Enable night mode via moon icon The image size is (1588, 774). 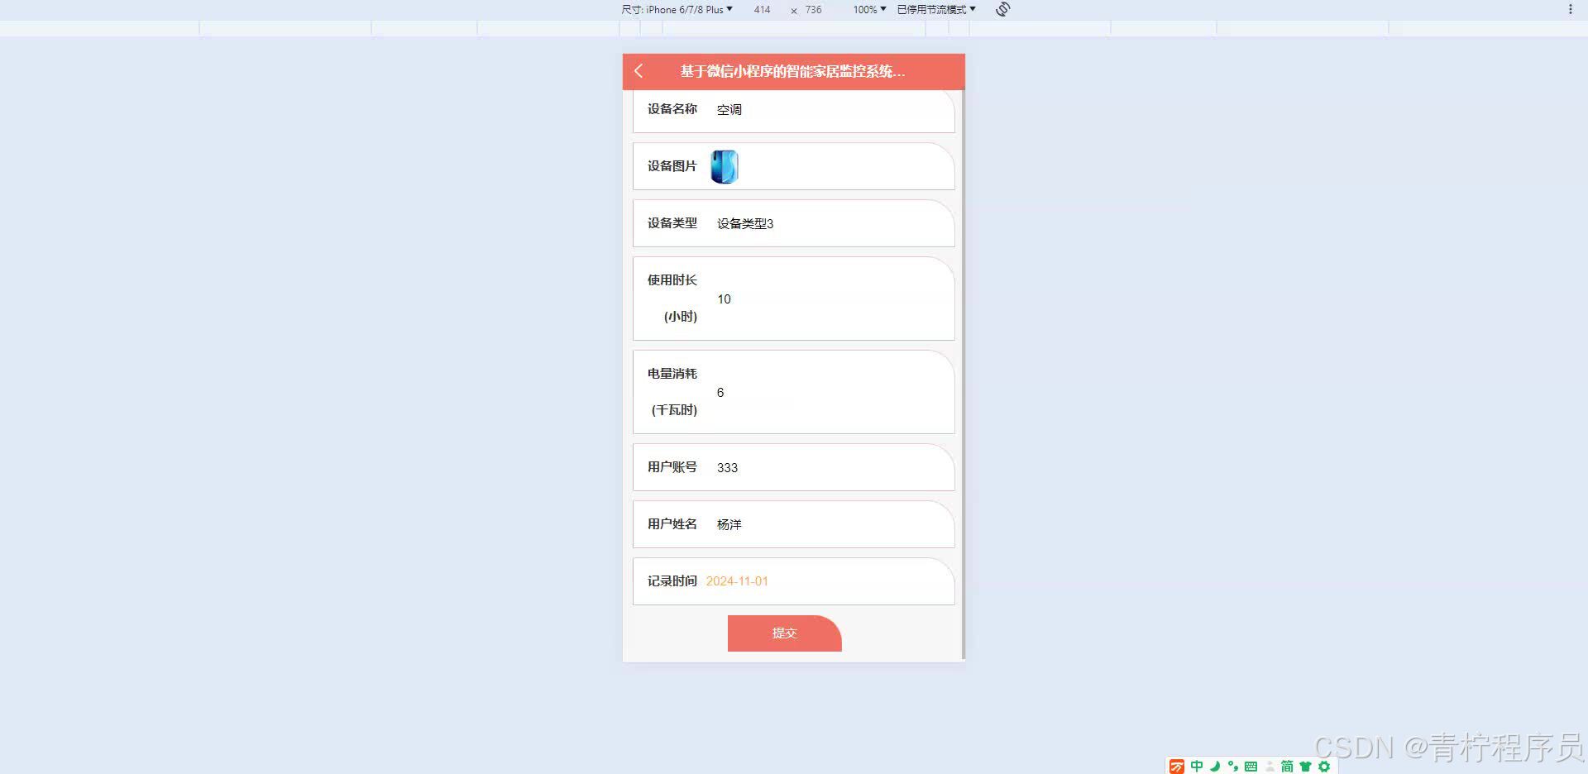coord(1214,765)
